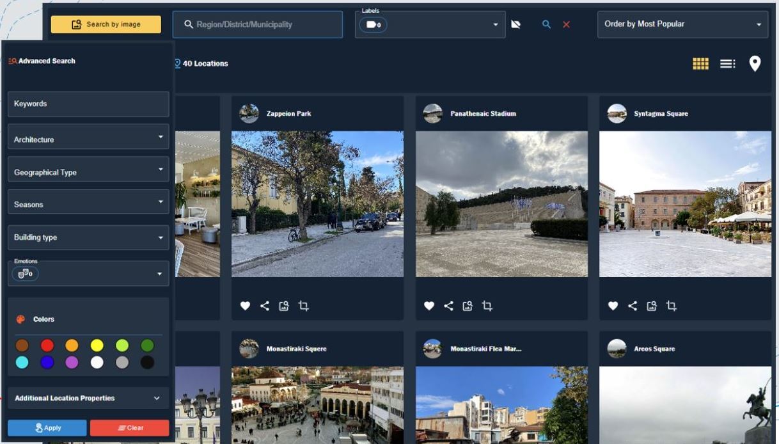Viewport: 779px width, 444px height.
Task: Select the white color swatch
Action: click(97, 362)
